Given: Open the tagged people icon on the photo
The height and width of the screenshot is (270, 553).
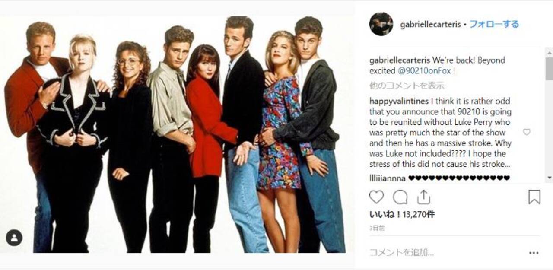Looking at the screenshot, I should [x=14, y=238].
